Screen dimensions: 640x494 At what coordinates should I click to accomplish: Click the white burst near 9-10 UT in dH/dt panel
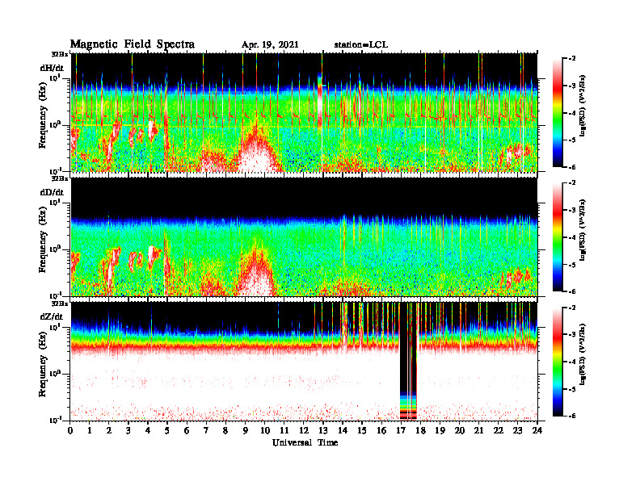pyautogui.click(x=255, y=156)
